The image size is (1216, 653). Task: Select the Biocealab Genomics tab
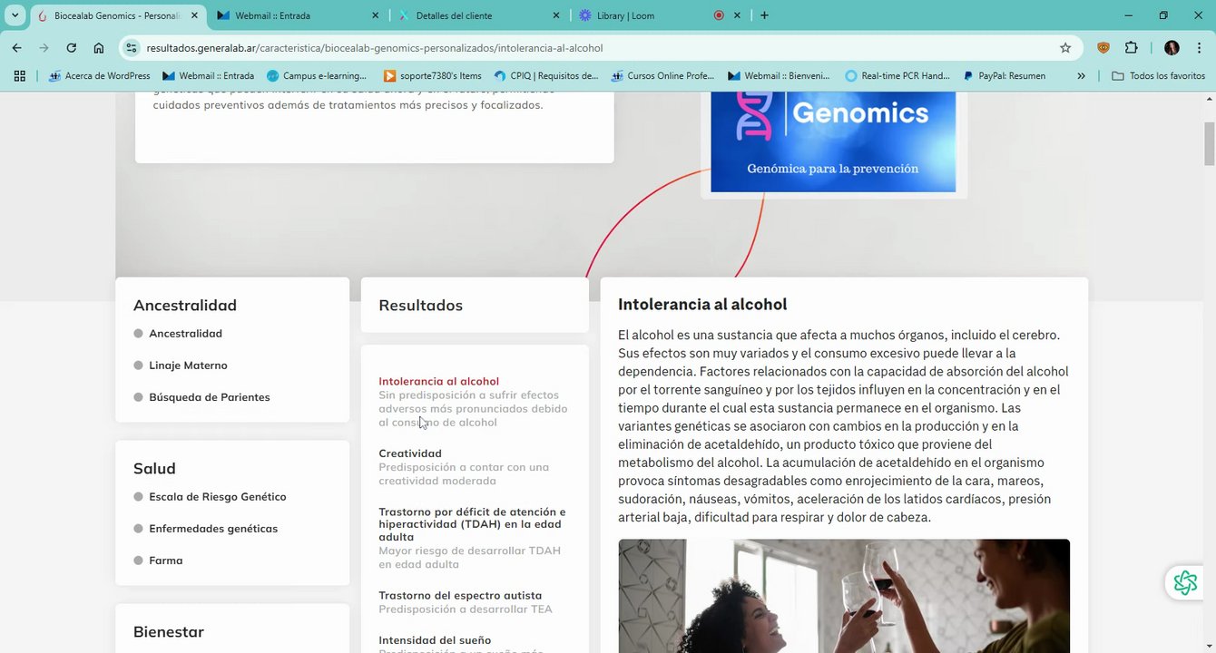point(118,15)
